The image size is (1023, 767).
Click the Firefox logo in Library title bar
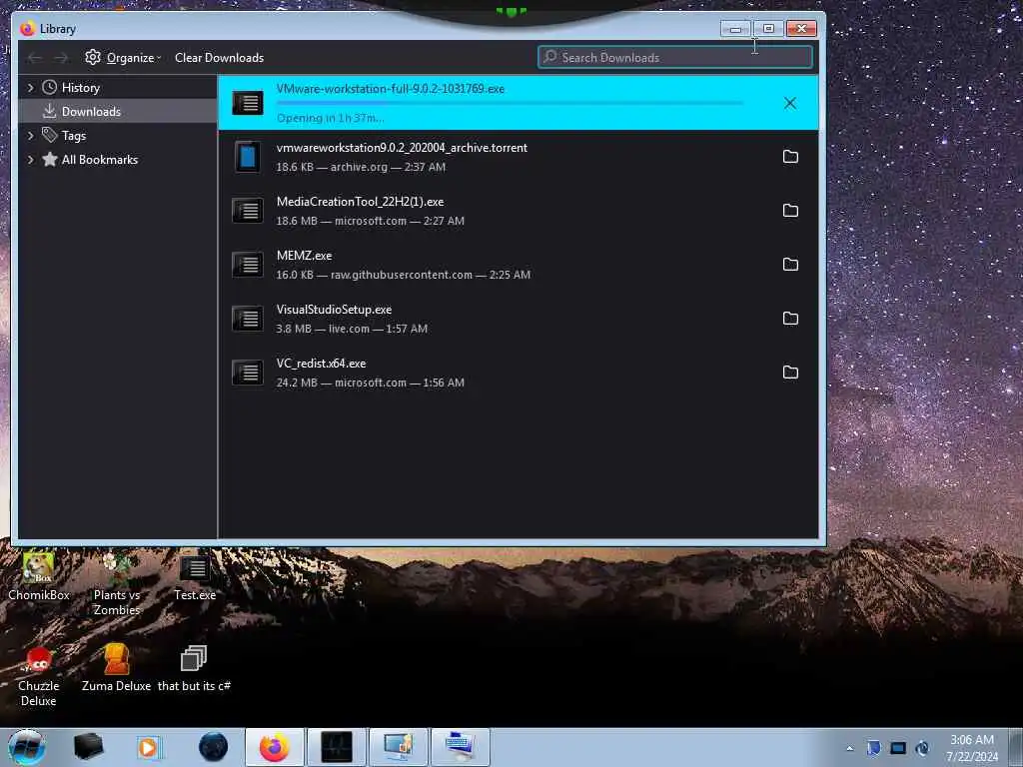click(27, 29)
